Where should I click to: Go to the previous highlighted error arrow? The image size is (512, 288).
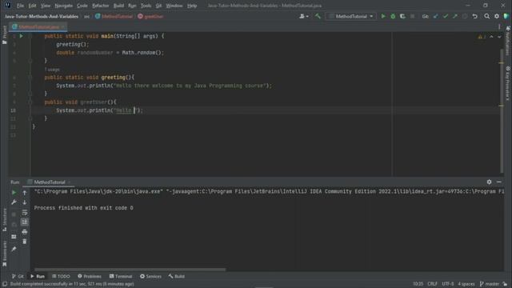491,37
